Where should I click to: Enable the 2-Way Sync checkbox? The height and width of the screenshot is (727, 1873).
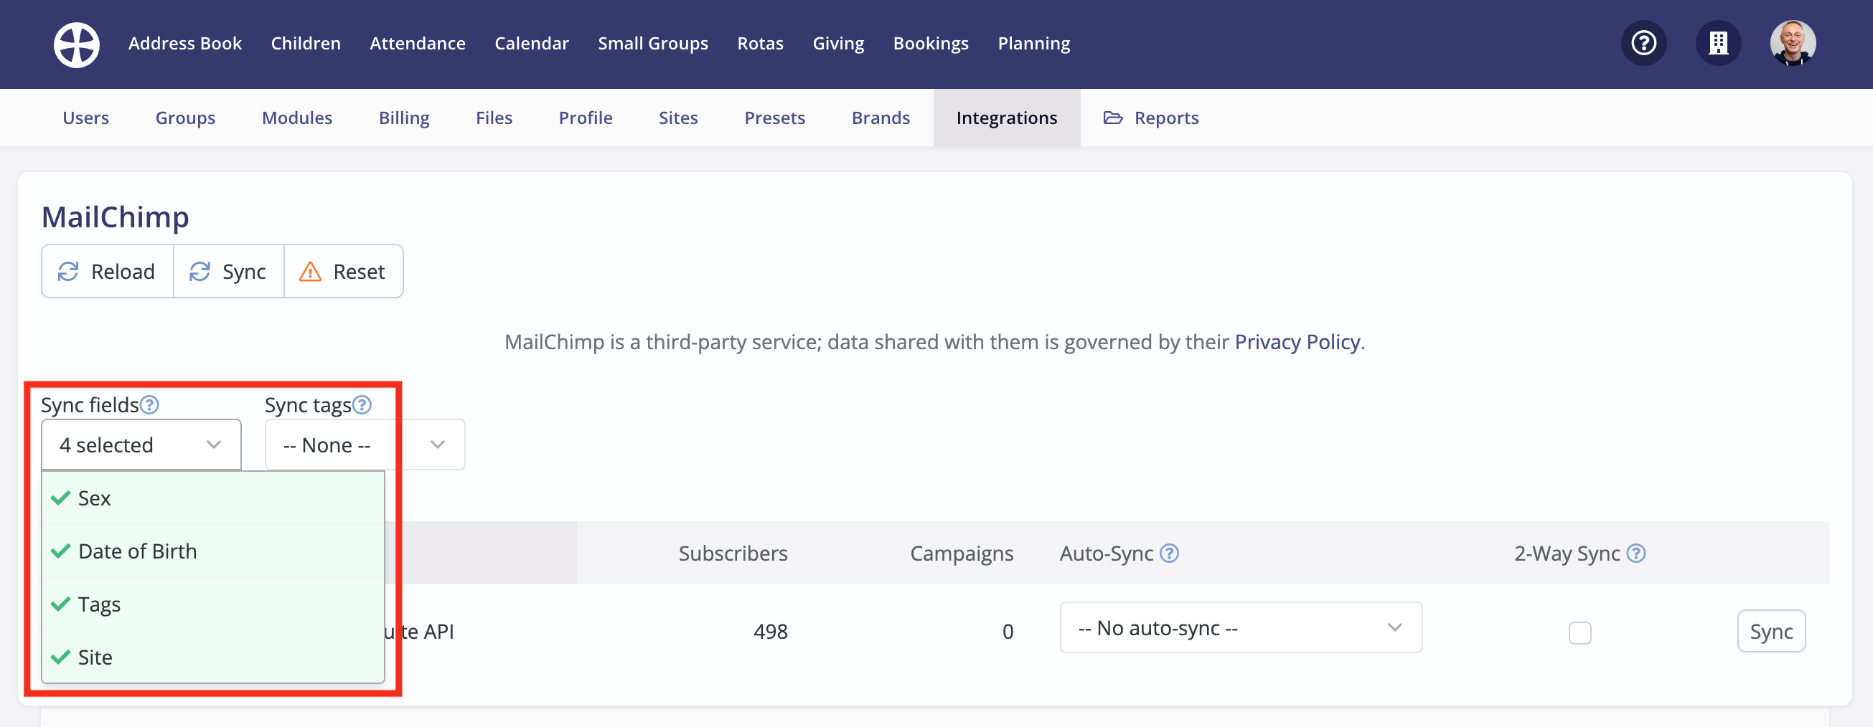pyautogui.click(x=1579, y=632)
